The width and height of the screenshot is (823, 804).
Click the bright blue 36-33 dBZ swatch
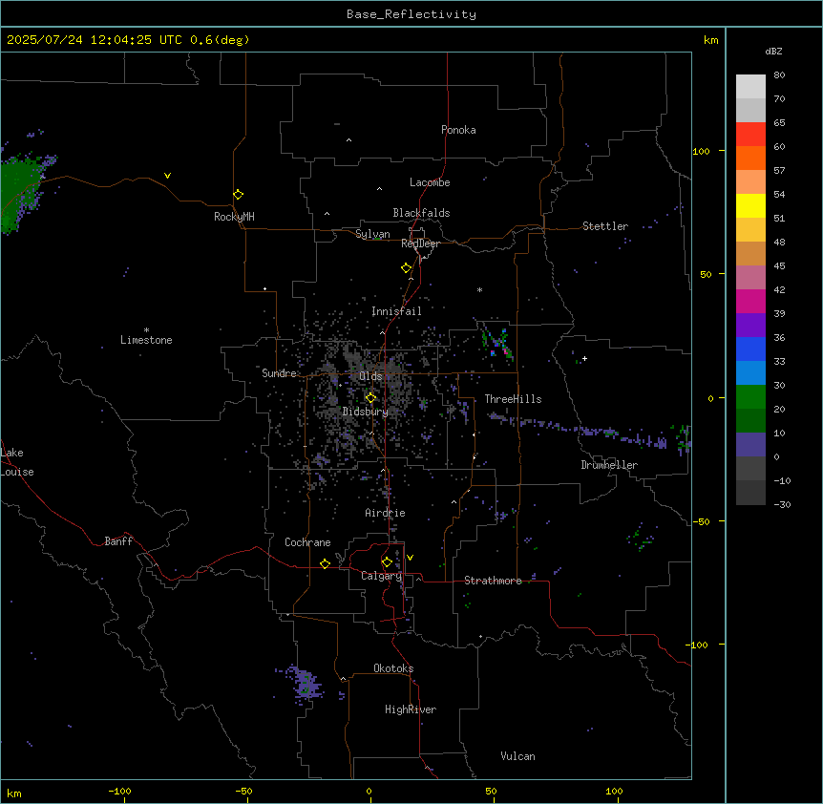coord(750,349)
